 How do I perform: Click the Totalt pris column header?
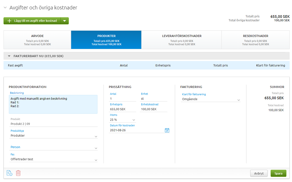coord(220,65)
